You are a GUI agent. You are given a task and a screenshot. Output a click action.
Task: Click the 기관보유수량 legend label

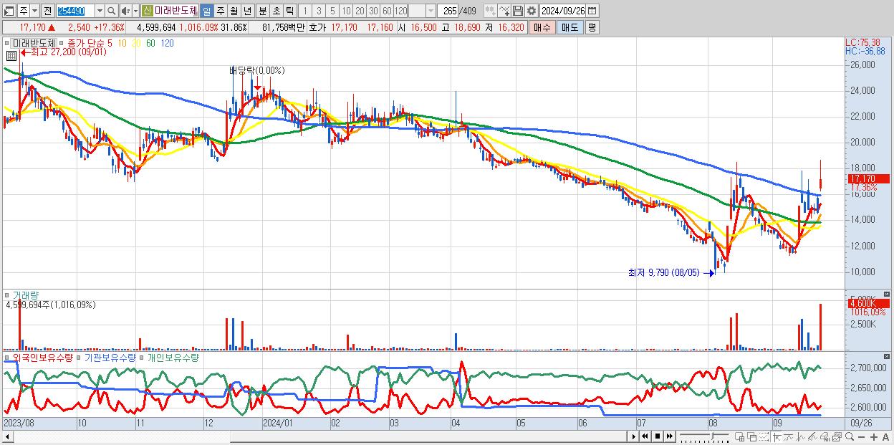coord(110,357)
